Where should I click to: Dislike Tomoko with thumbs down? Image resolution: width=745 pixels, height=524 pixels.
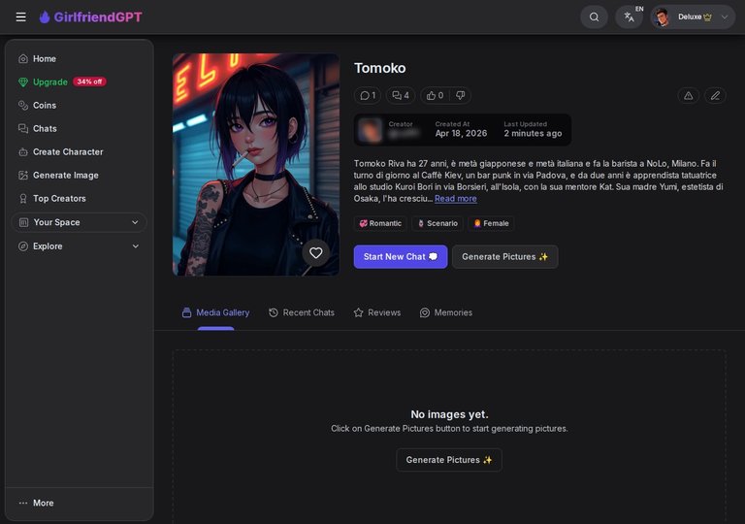(x=460, y=95)
